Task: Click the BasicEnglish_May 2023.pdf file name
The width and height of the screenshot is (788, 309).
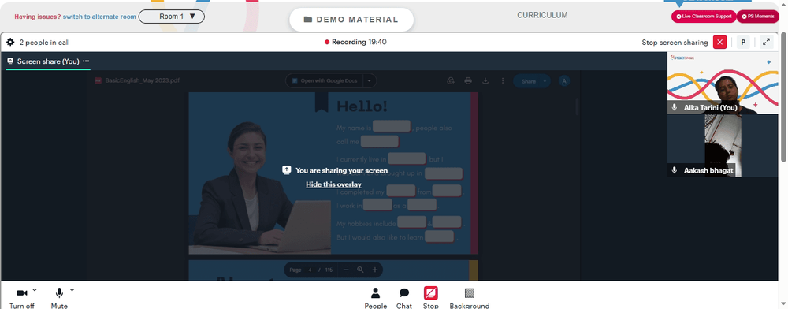Action: pos(142,80)
